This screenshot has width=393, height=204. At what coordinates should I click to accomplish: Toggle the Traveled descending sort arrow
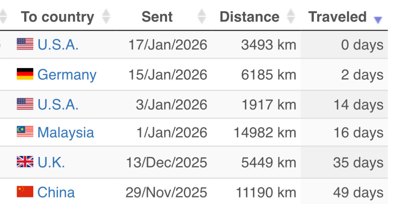point(378,20)
